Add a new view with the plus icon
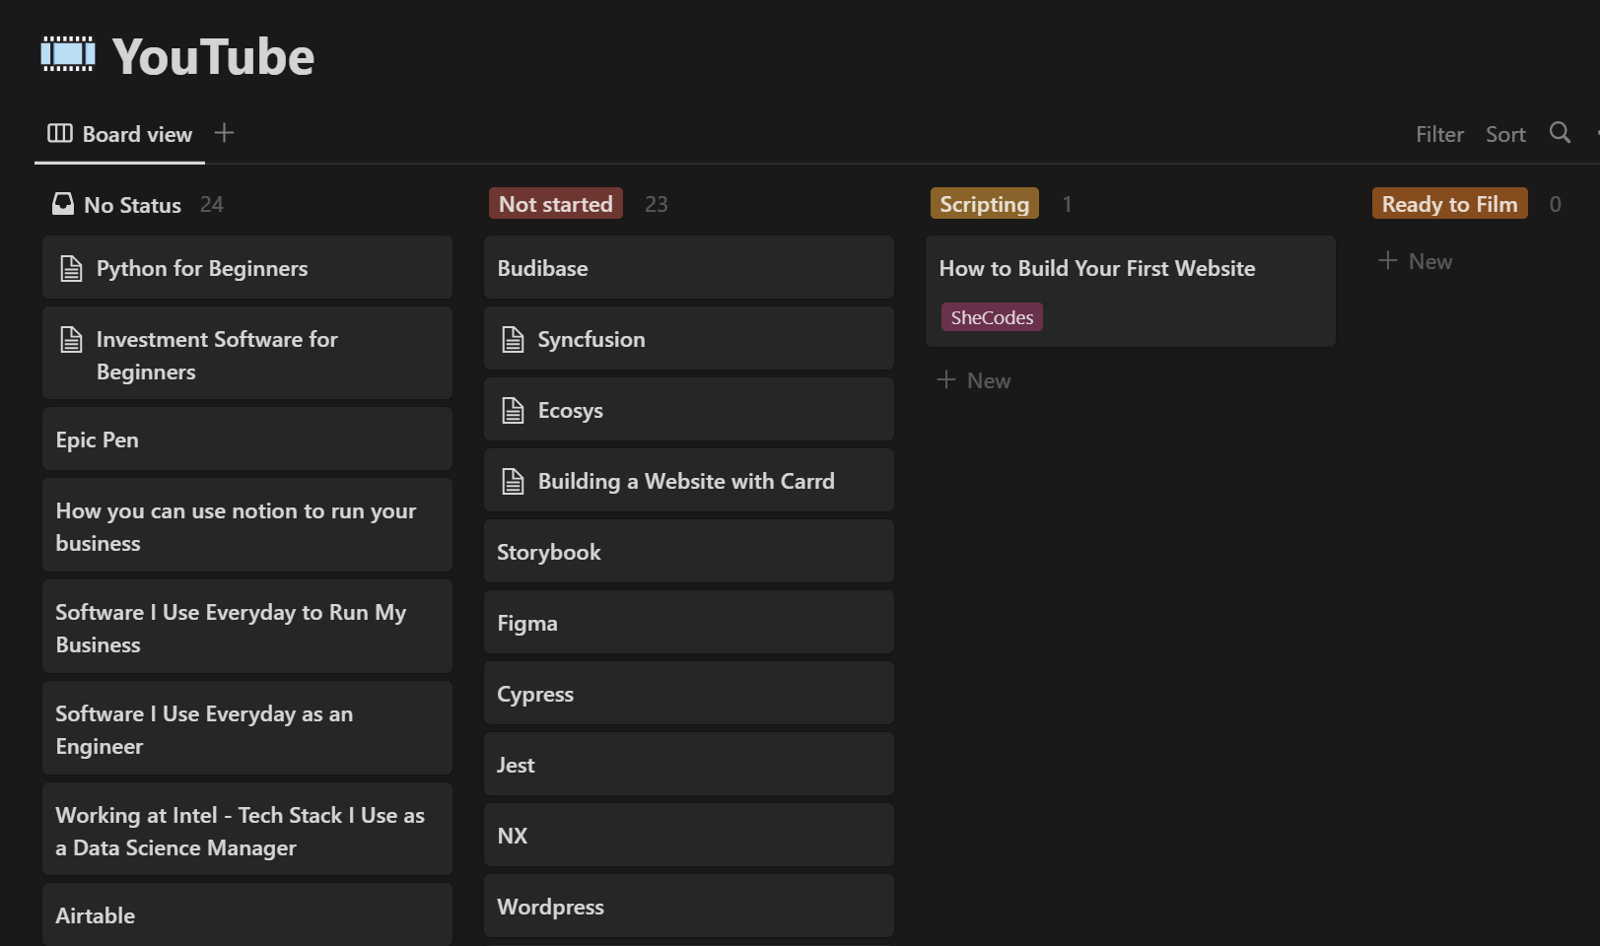Screen dimensions: 1600x946 coord(224,133)
